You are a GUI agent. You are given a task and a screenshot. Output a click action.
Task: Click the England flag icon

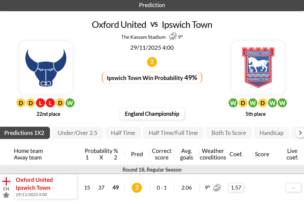coord(6,181)
